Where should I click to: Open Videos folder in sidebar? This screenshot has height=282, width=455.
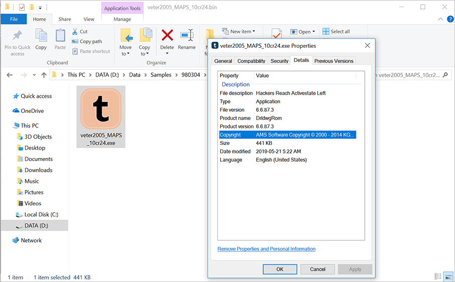[29, 203]
